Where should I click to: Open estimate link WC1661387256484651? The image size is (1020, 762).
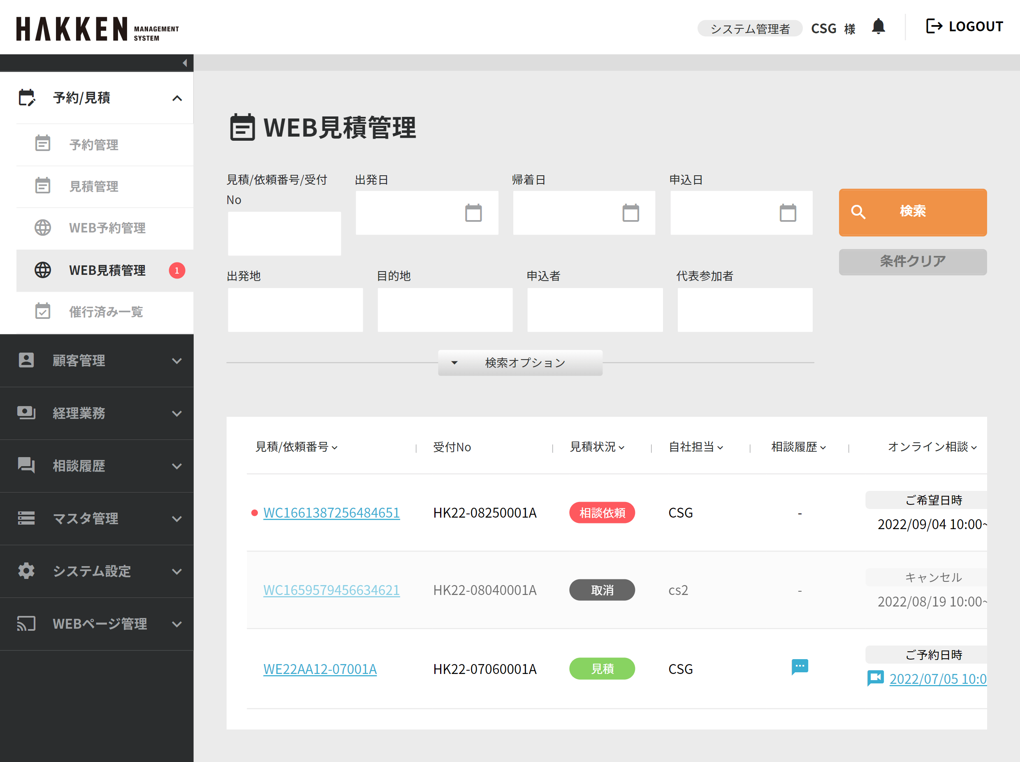tap(331, 513)
